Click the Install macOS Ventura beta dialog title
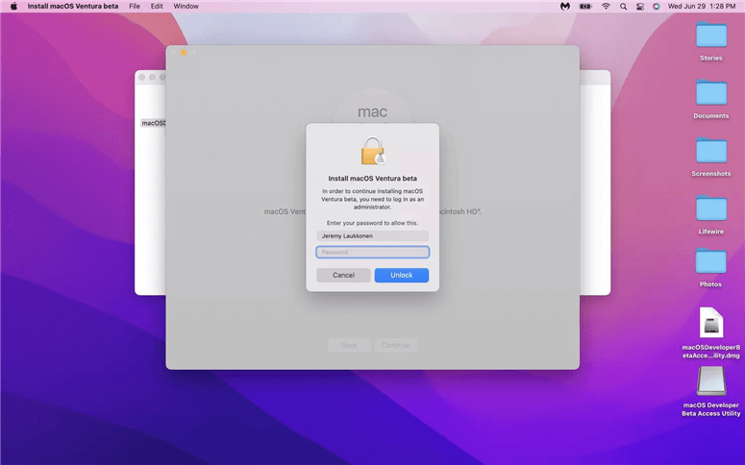This screenshot has width=745, height=465. click(x=373, y=179)
